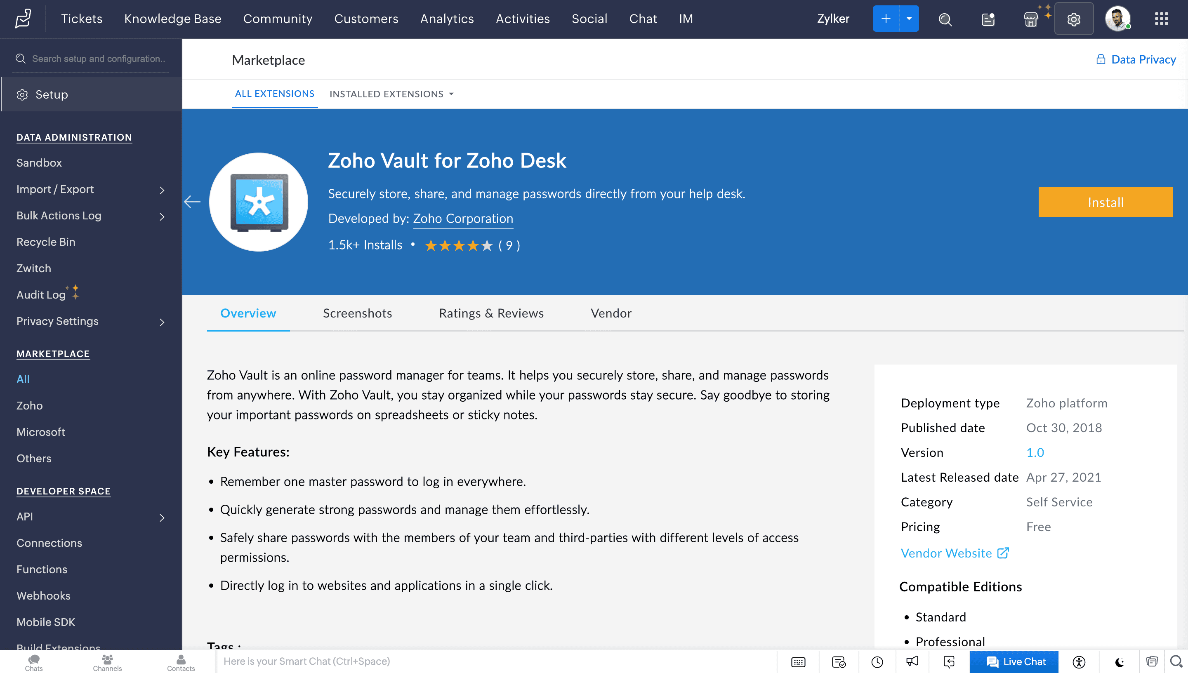Expand the Installed Extensions dropdown
Image resolution: width=1188 pixels, height=673 pixels.
pos(391,94)
